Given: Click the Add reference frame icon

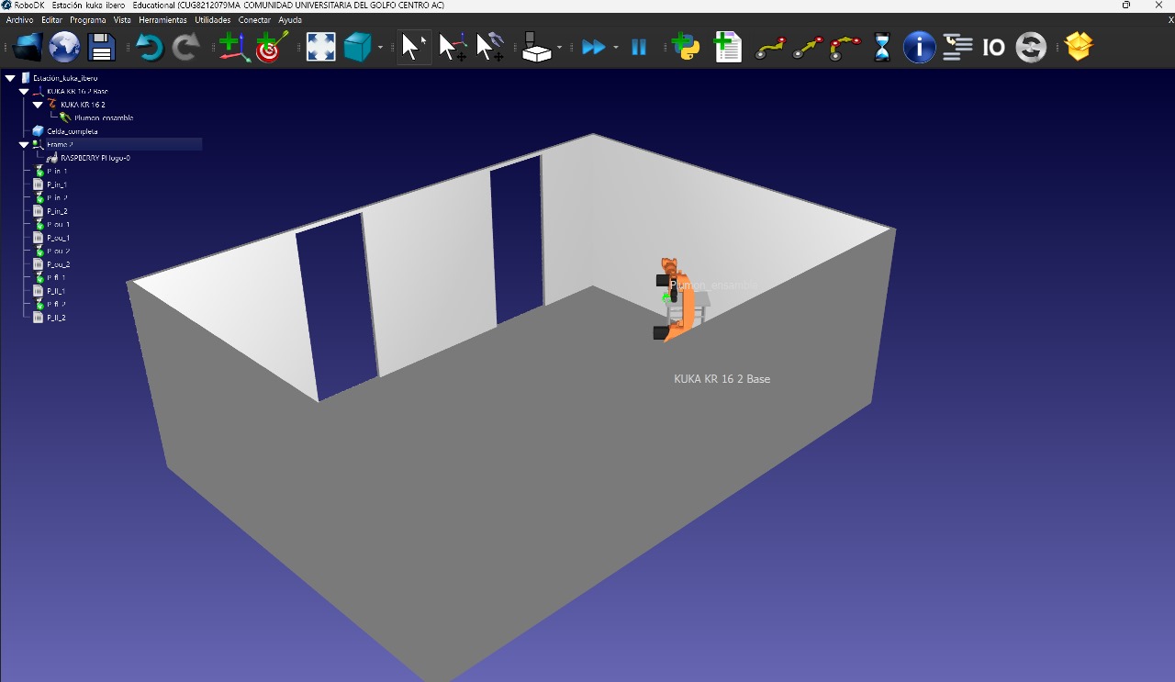Looking at the screenshot, I should 235,47.
